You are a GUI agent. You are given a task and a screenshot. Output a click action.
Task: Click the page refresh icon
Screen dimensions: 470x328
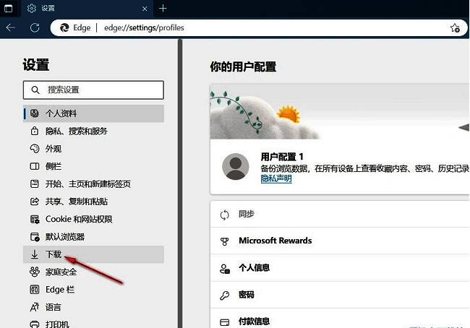pyautogui.click(x=35, y=27)
